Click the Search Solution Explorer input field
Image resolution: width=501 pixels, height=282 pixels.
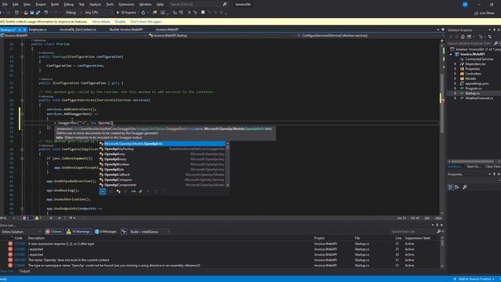(470, 43)
